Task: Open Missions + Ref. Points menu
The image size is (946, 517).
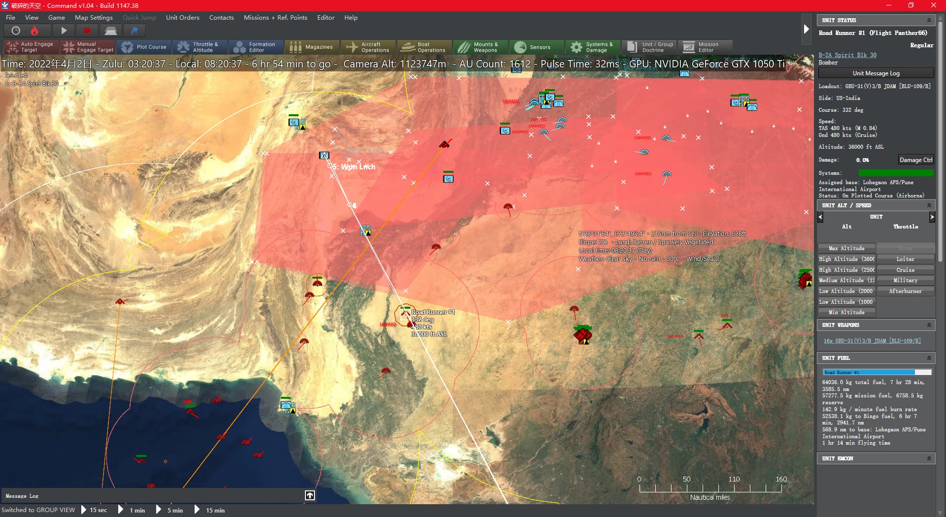Action: 275,17
